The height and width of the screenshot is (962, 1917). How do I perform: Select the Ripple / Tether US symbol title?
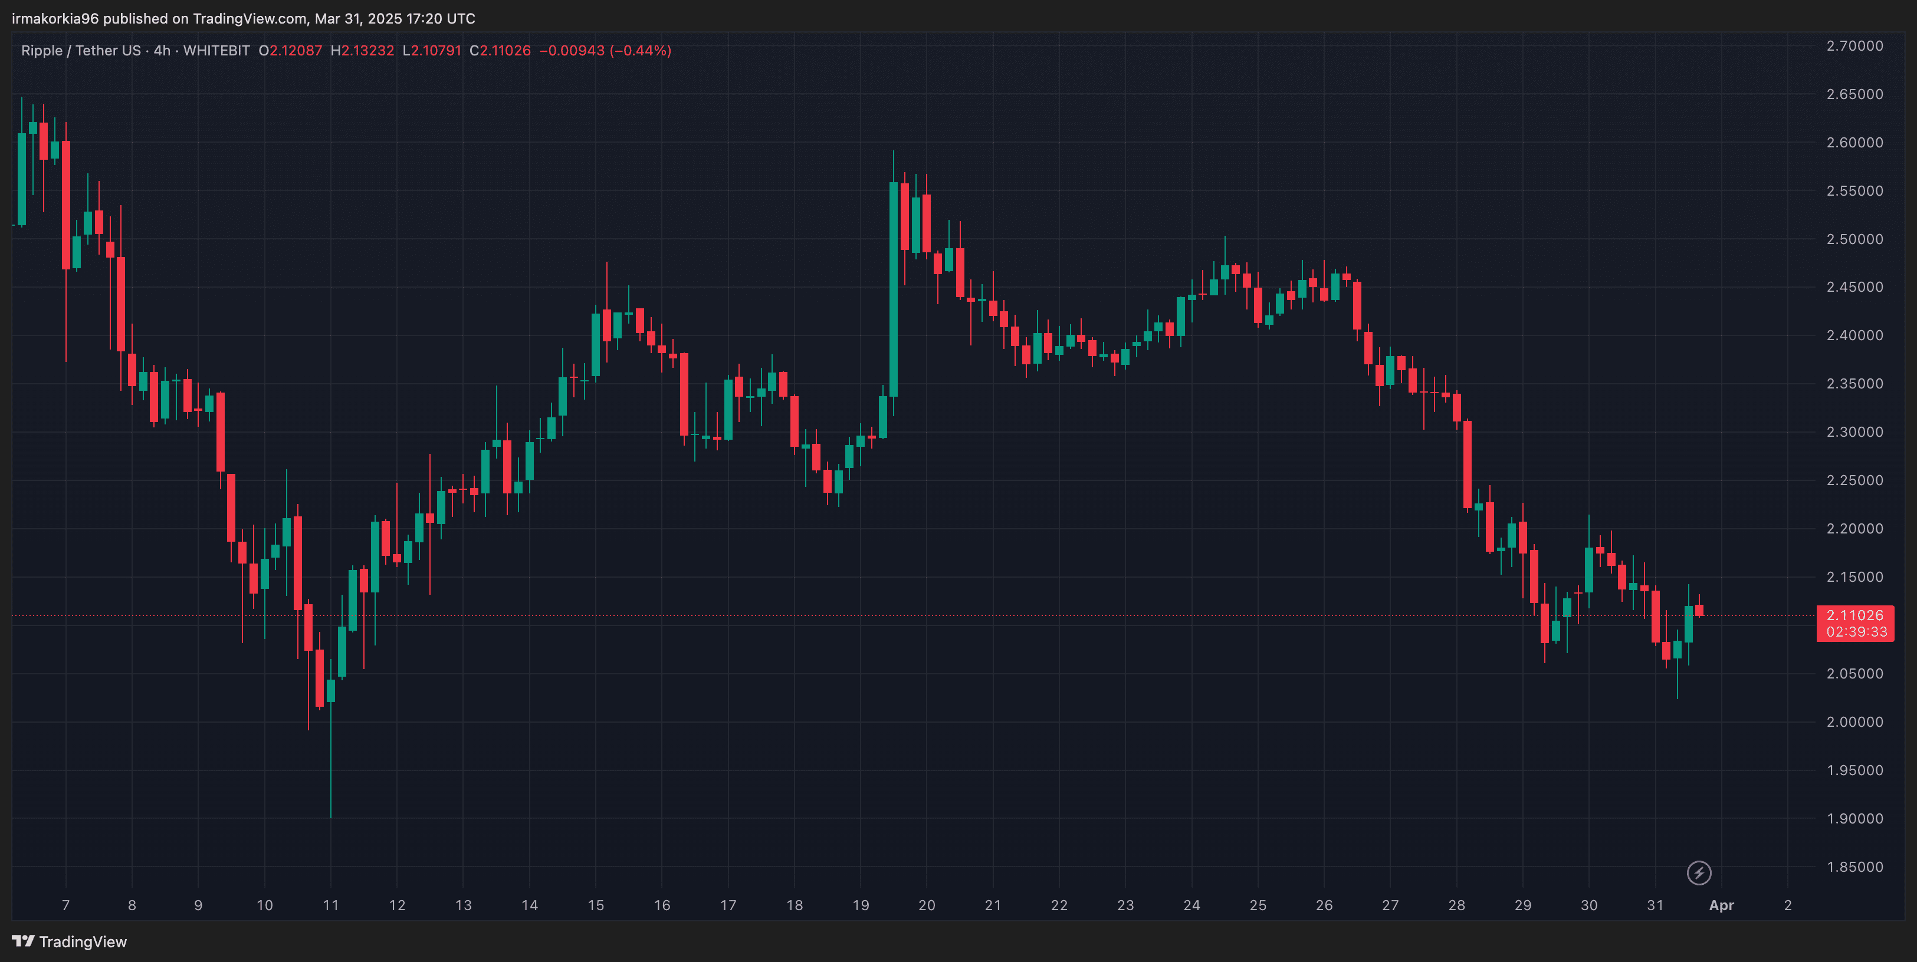coord(81,51)
